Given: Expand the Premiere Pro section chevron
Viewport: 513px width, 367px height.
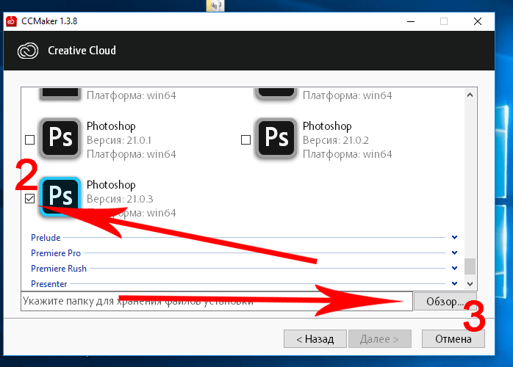Looking at the screenshot, I should (454, 252).
